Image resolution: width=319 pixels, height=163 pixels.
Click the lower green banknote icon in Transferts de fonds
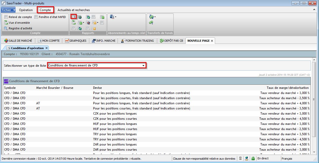pyautogui.click(x=151, y=23)
